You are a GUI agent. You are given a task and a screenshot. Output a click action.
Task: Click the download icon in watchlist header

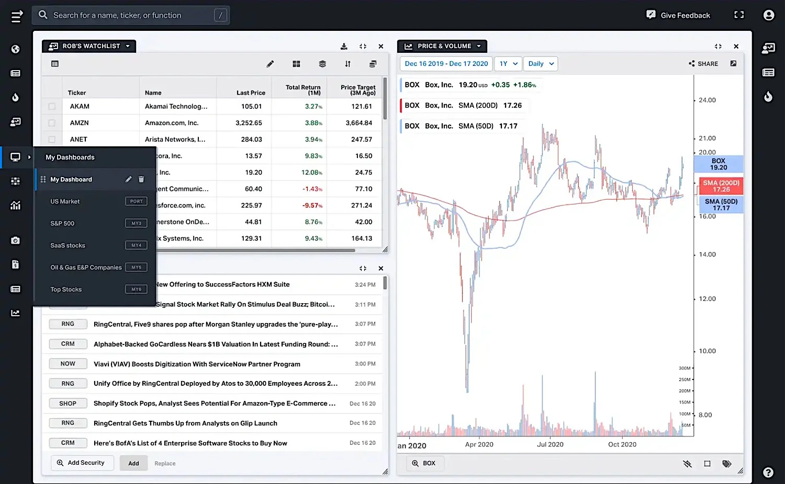coord(344,47)
